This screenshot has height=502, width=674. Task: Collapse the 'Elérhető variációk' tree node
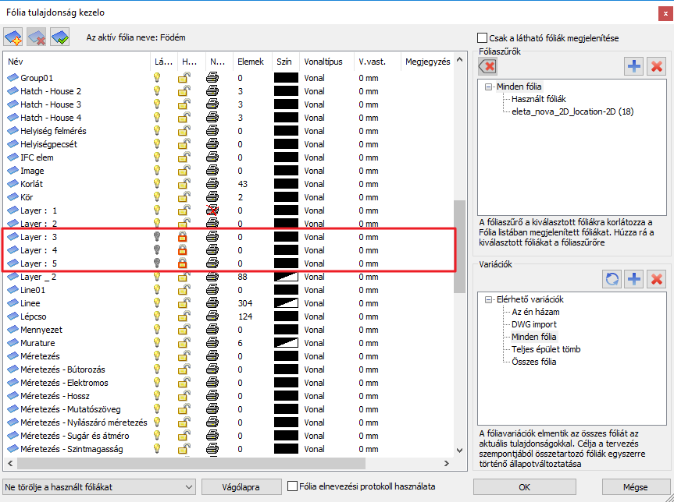(x=489, y=299)
